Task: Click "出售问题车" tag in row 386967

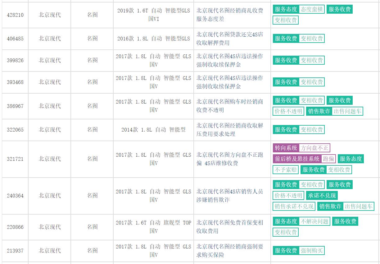Action: [x=347, y=111]
